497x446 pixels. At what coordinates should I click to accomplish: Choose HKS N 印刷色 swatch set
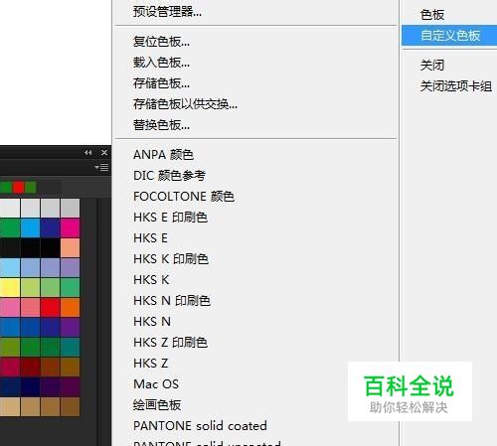172,301
